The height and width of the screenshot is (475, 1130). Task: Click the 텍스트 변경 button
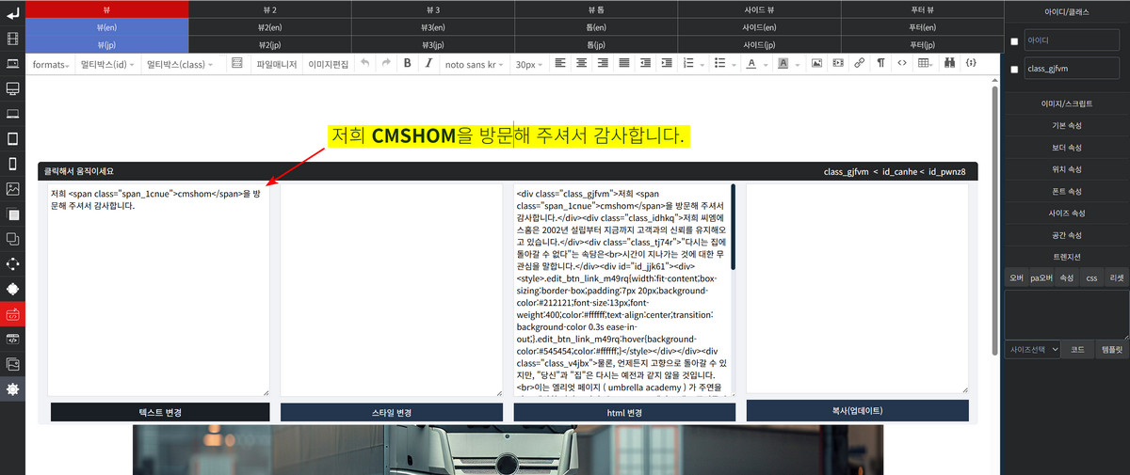point(159,413)
